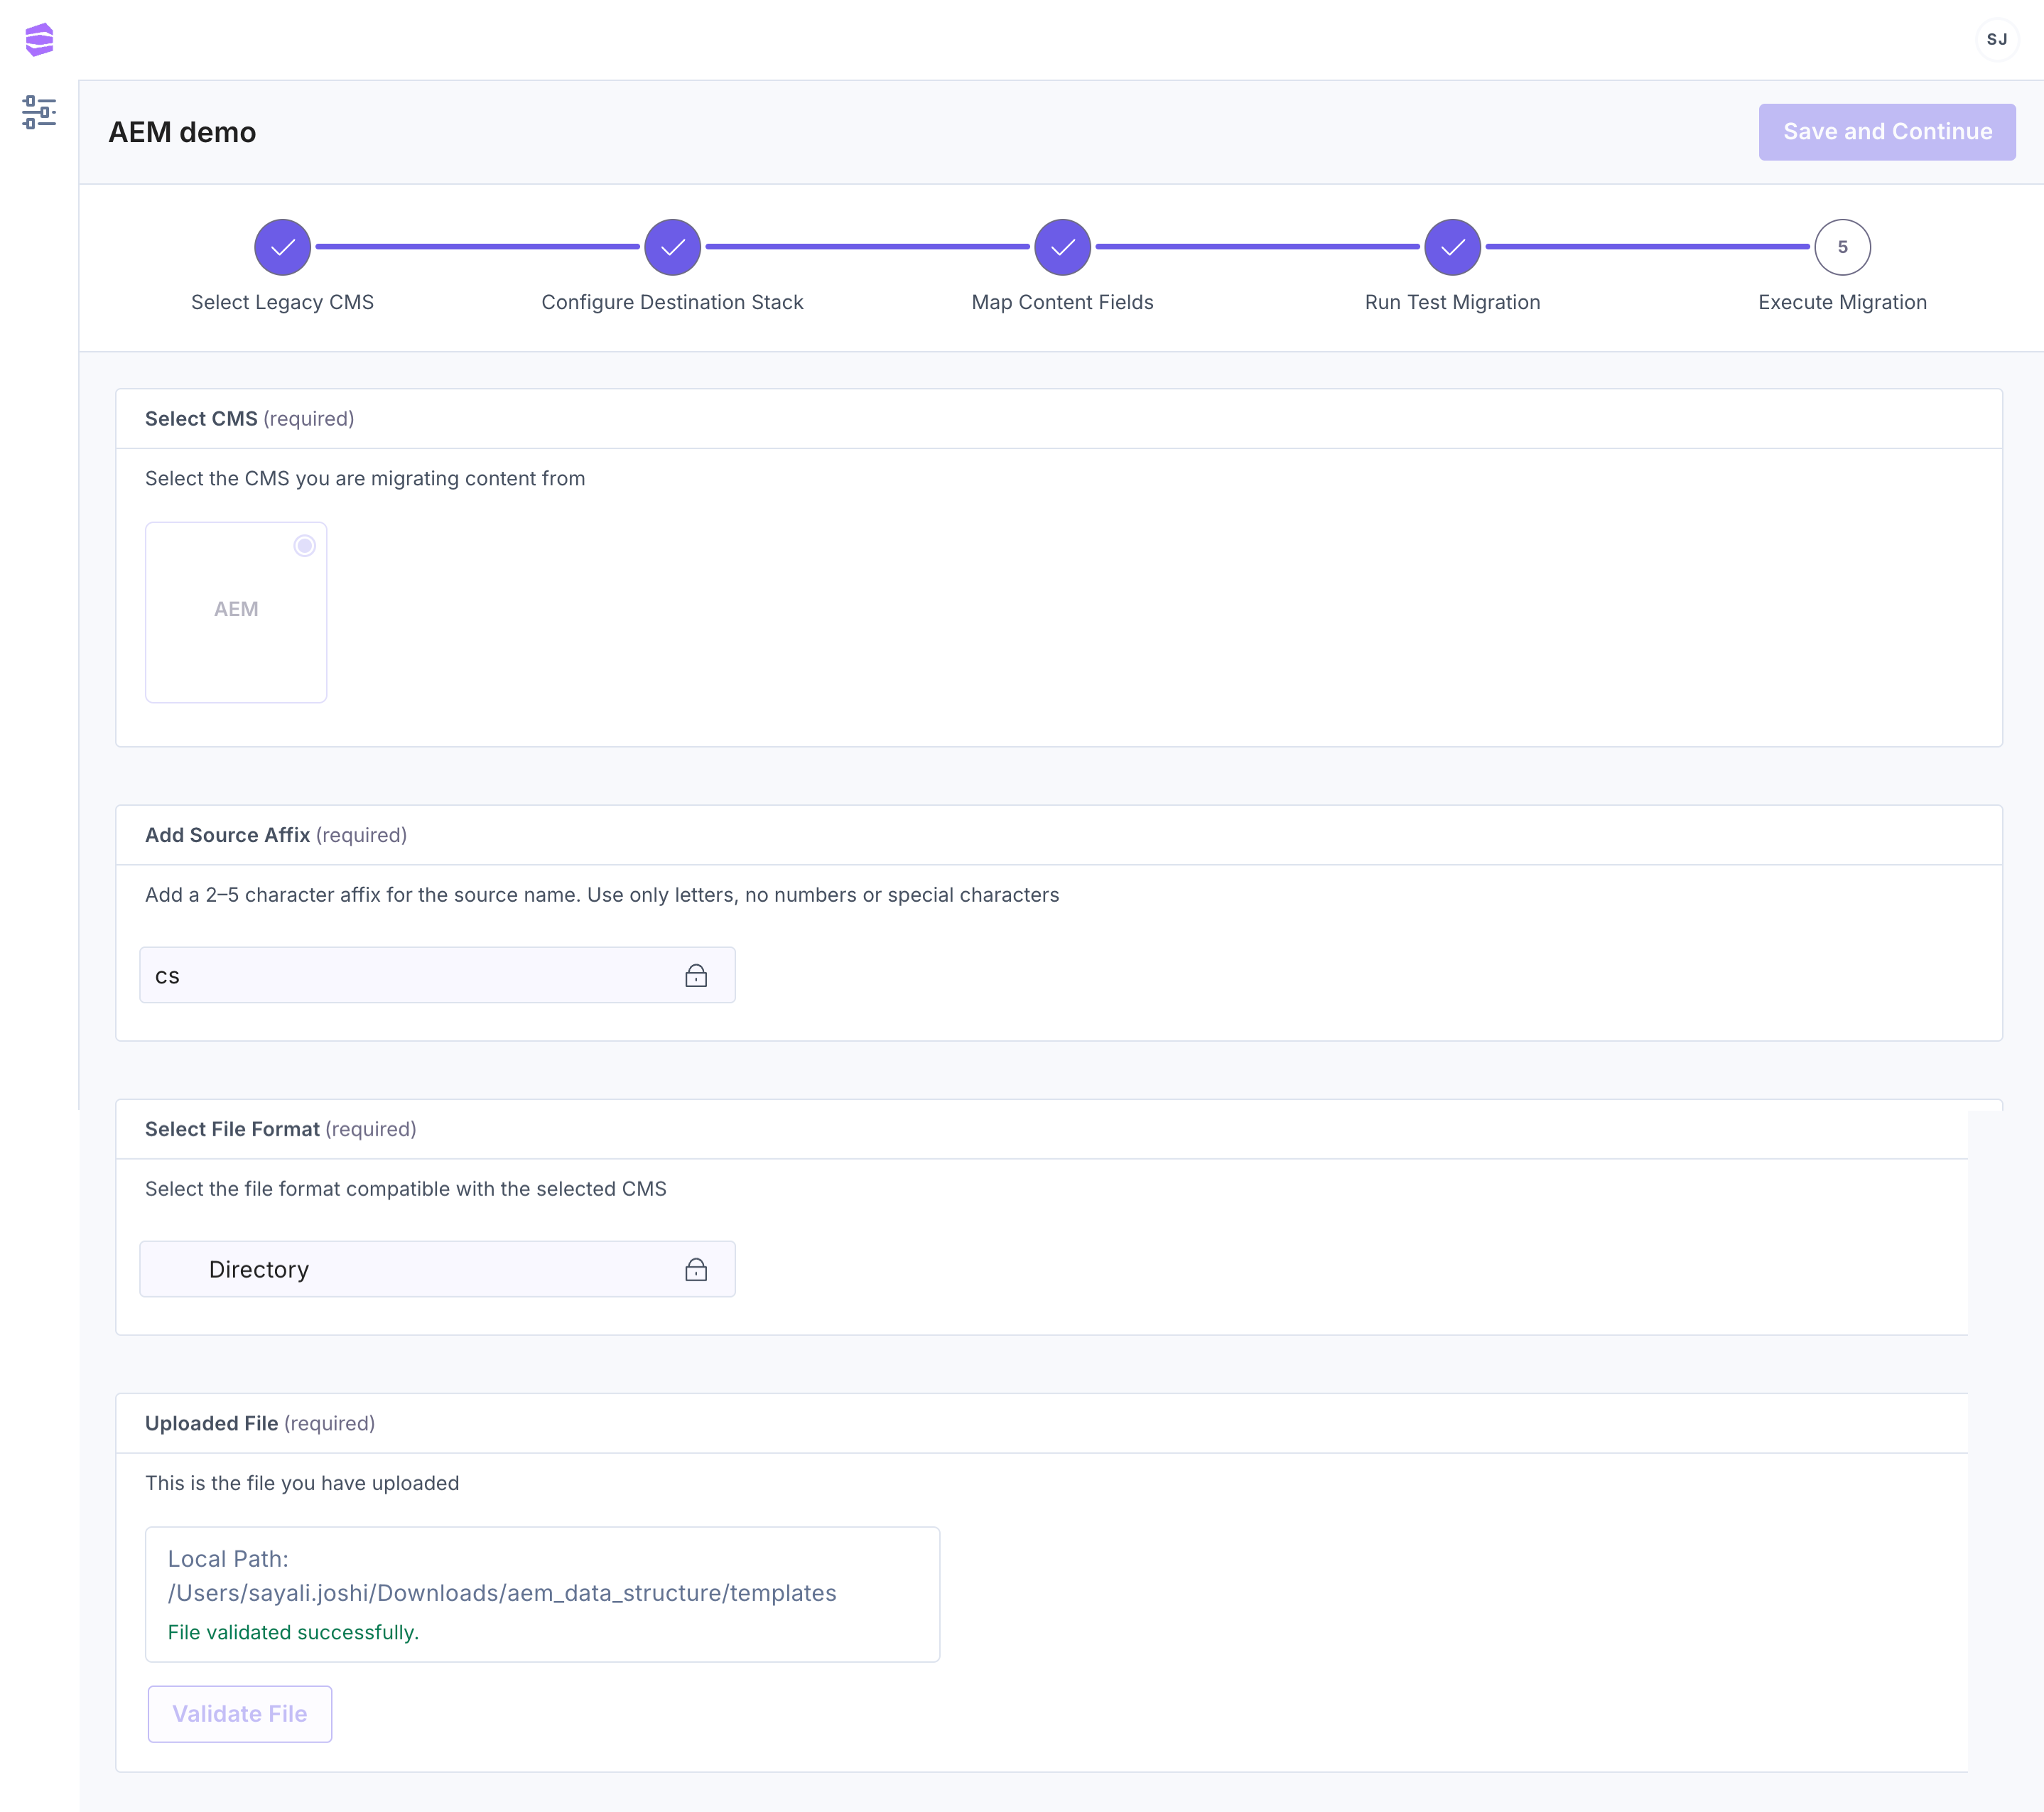Open the settings sliders sidebar icon

(x=39, y=112)
